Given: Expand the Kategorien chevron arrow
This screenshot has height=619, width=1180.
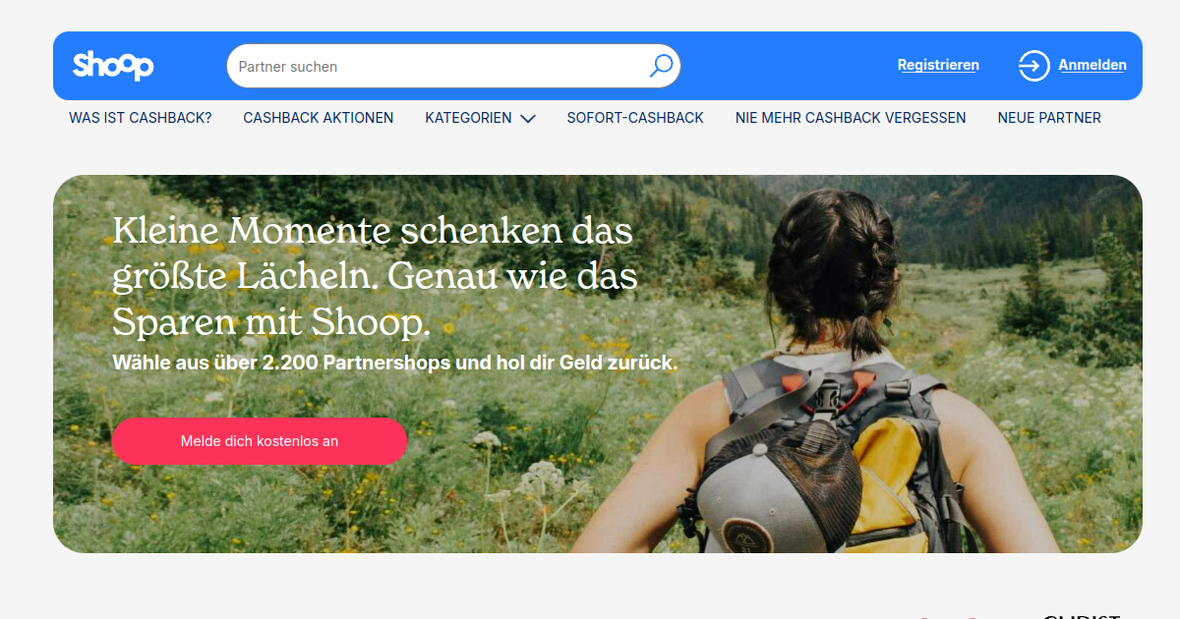Looking at the screenshot, I should click(528, 118).
